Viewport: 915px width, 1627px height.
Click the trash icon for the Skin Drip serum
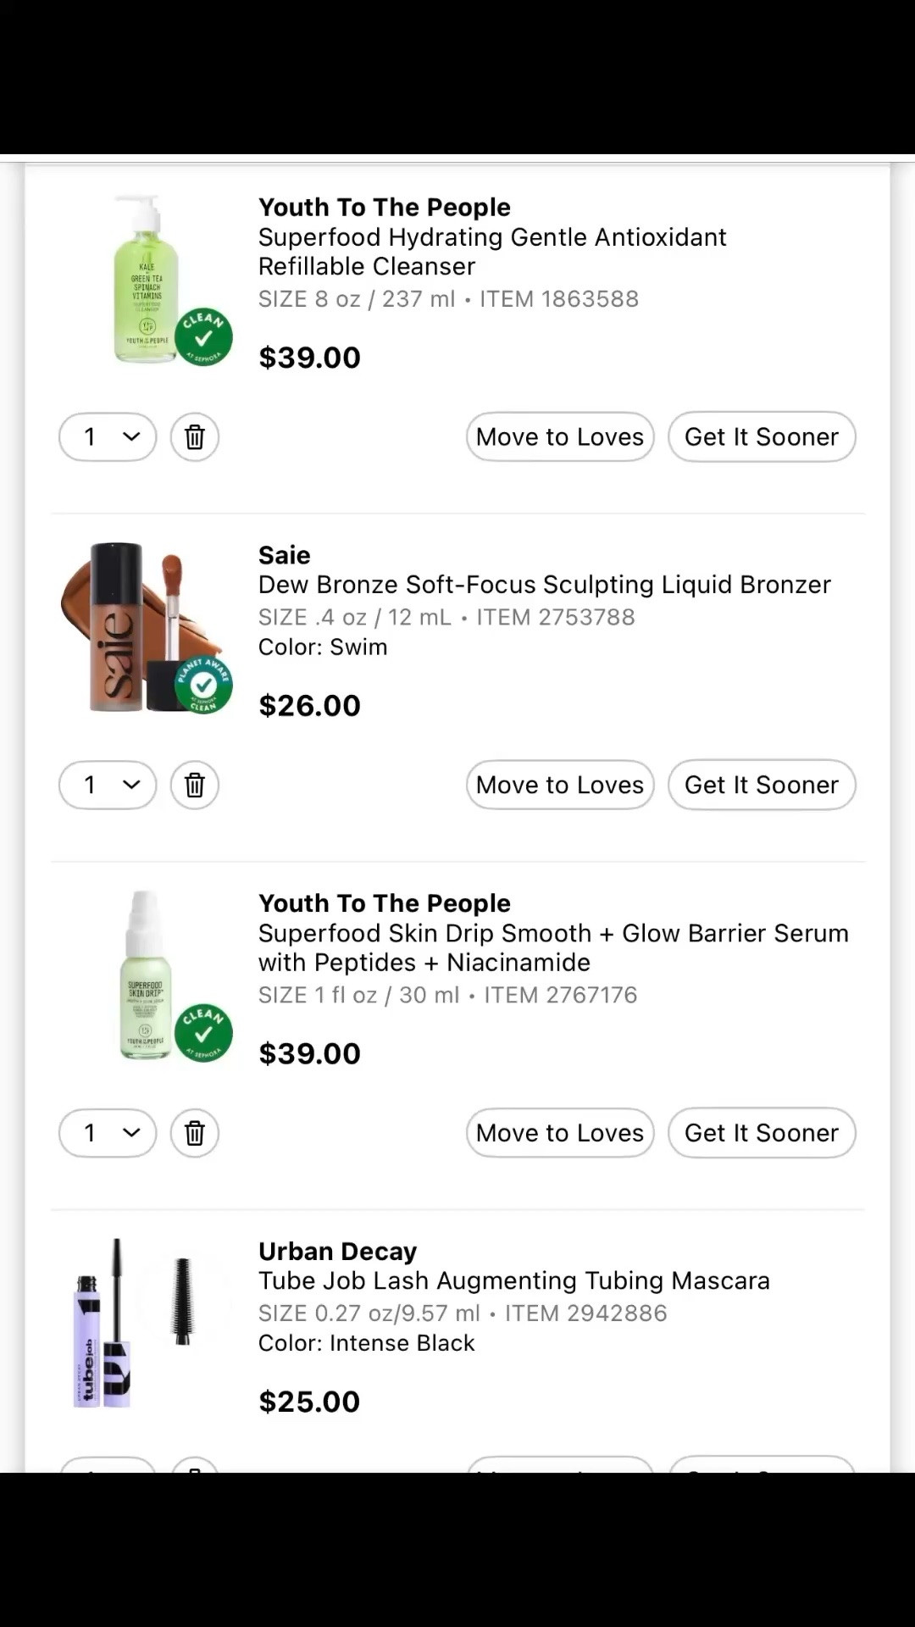tap(194, 1133)
